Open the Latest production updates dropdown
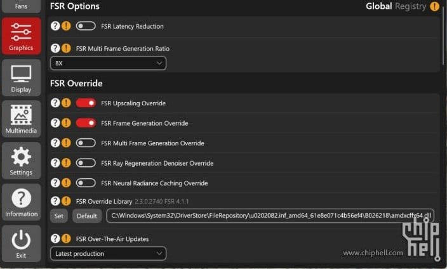Viewport: 447px width, 269px height. point(108,253)
